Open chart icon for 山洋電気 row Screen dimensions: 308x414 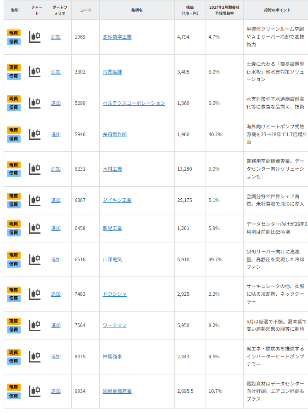34,259
